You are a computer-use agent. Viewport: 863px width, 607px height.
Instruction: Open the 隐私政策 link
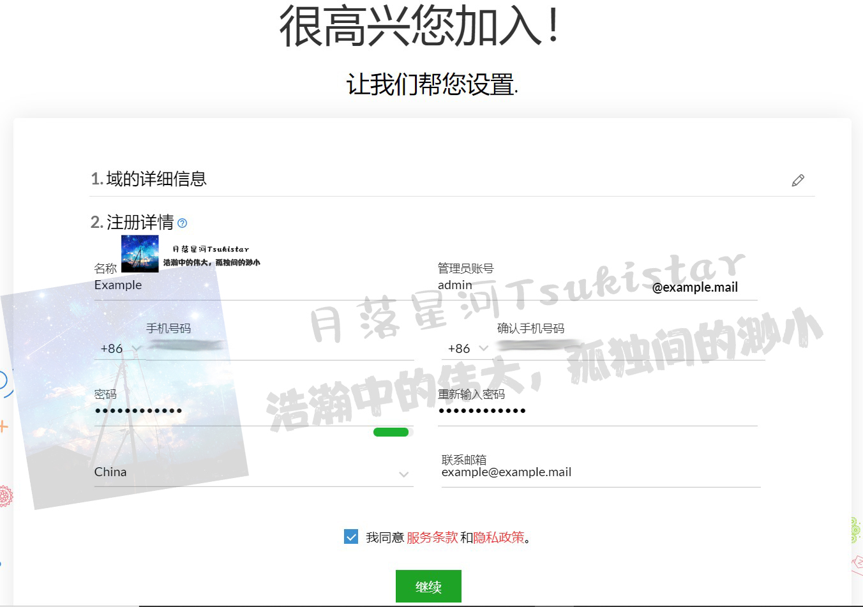[x=499, y=537]
